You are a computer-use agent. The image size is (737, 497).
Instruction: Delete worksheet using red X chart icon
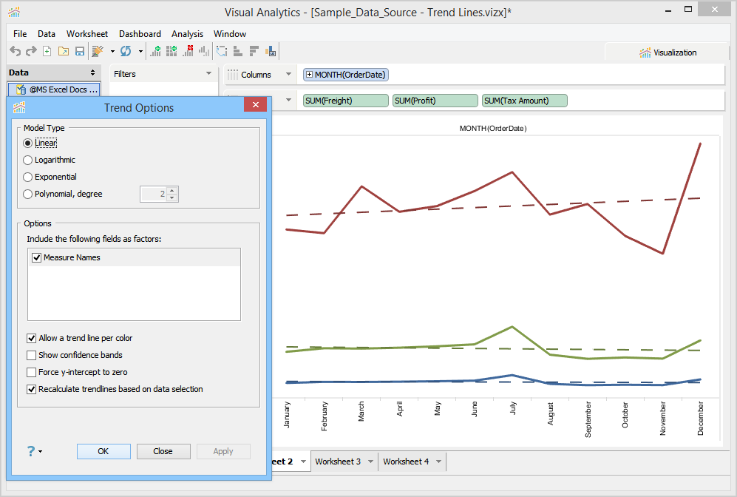[188, 51]
